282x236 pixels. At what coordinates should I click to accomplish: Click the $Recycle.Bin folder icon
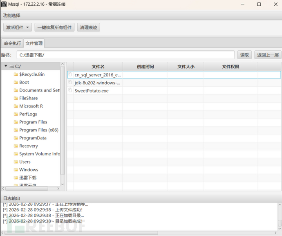click(x=16, y=74)
